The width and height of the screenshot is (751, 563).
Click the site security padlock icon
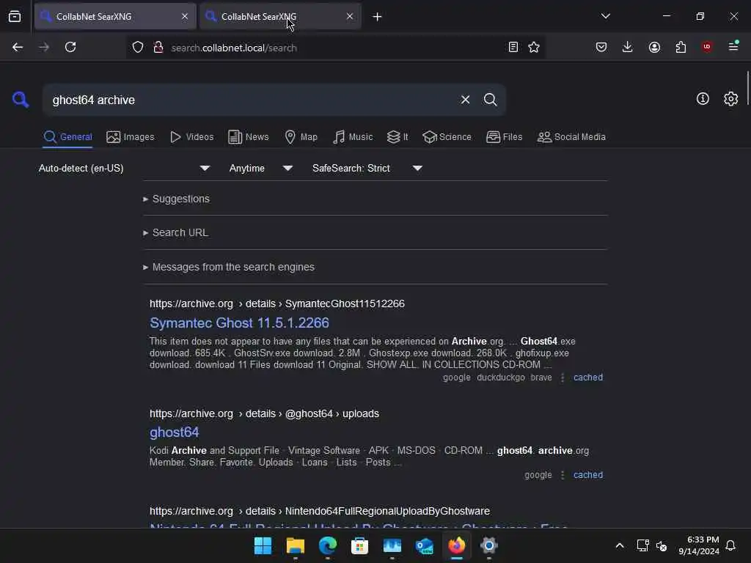coord(158,48)
